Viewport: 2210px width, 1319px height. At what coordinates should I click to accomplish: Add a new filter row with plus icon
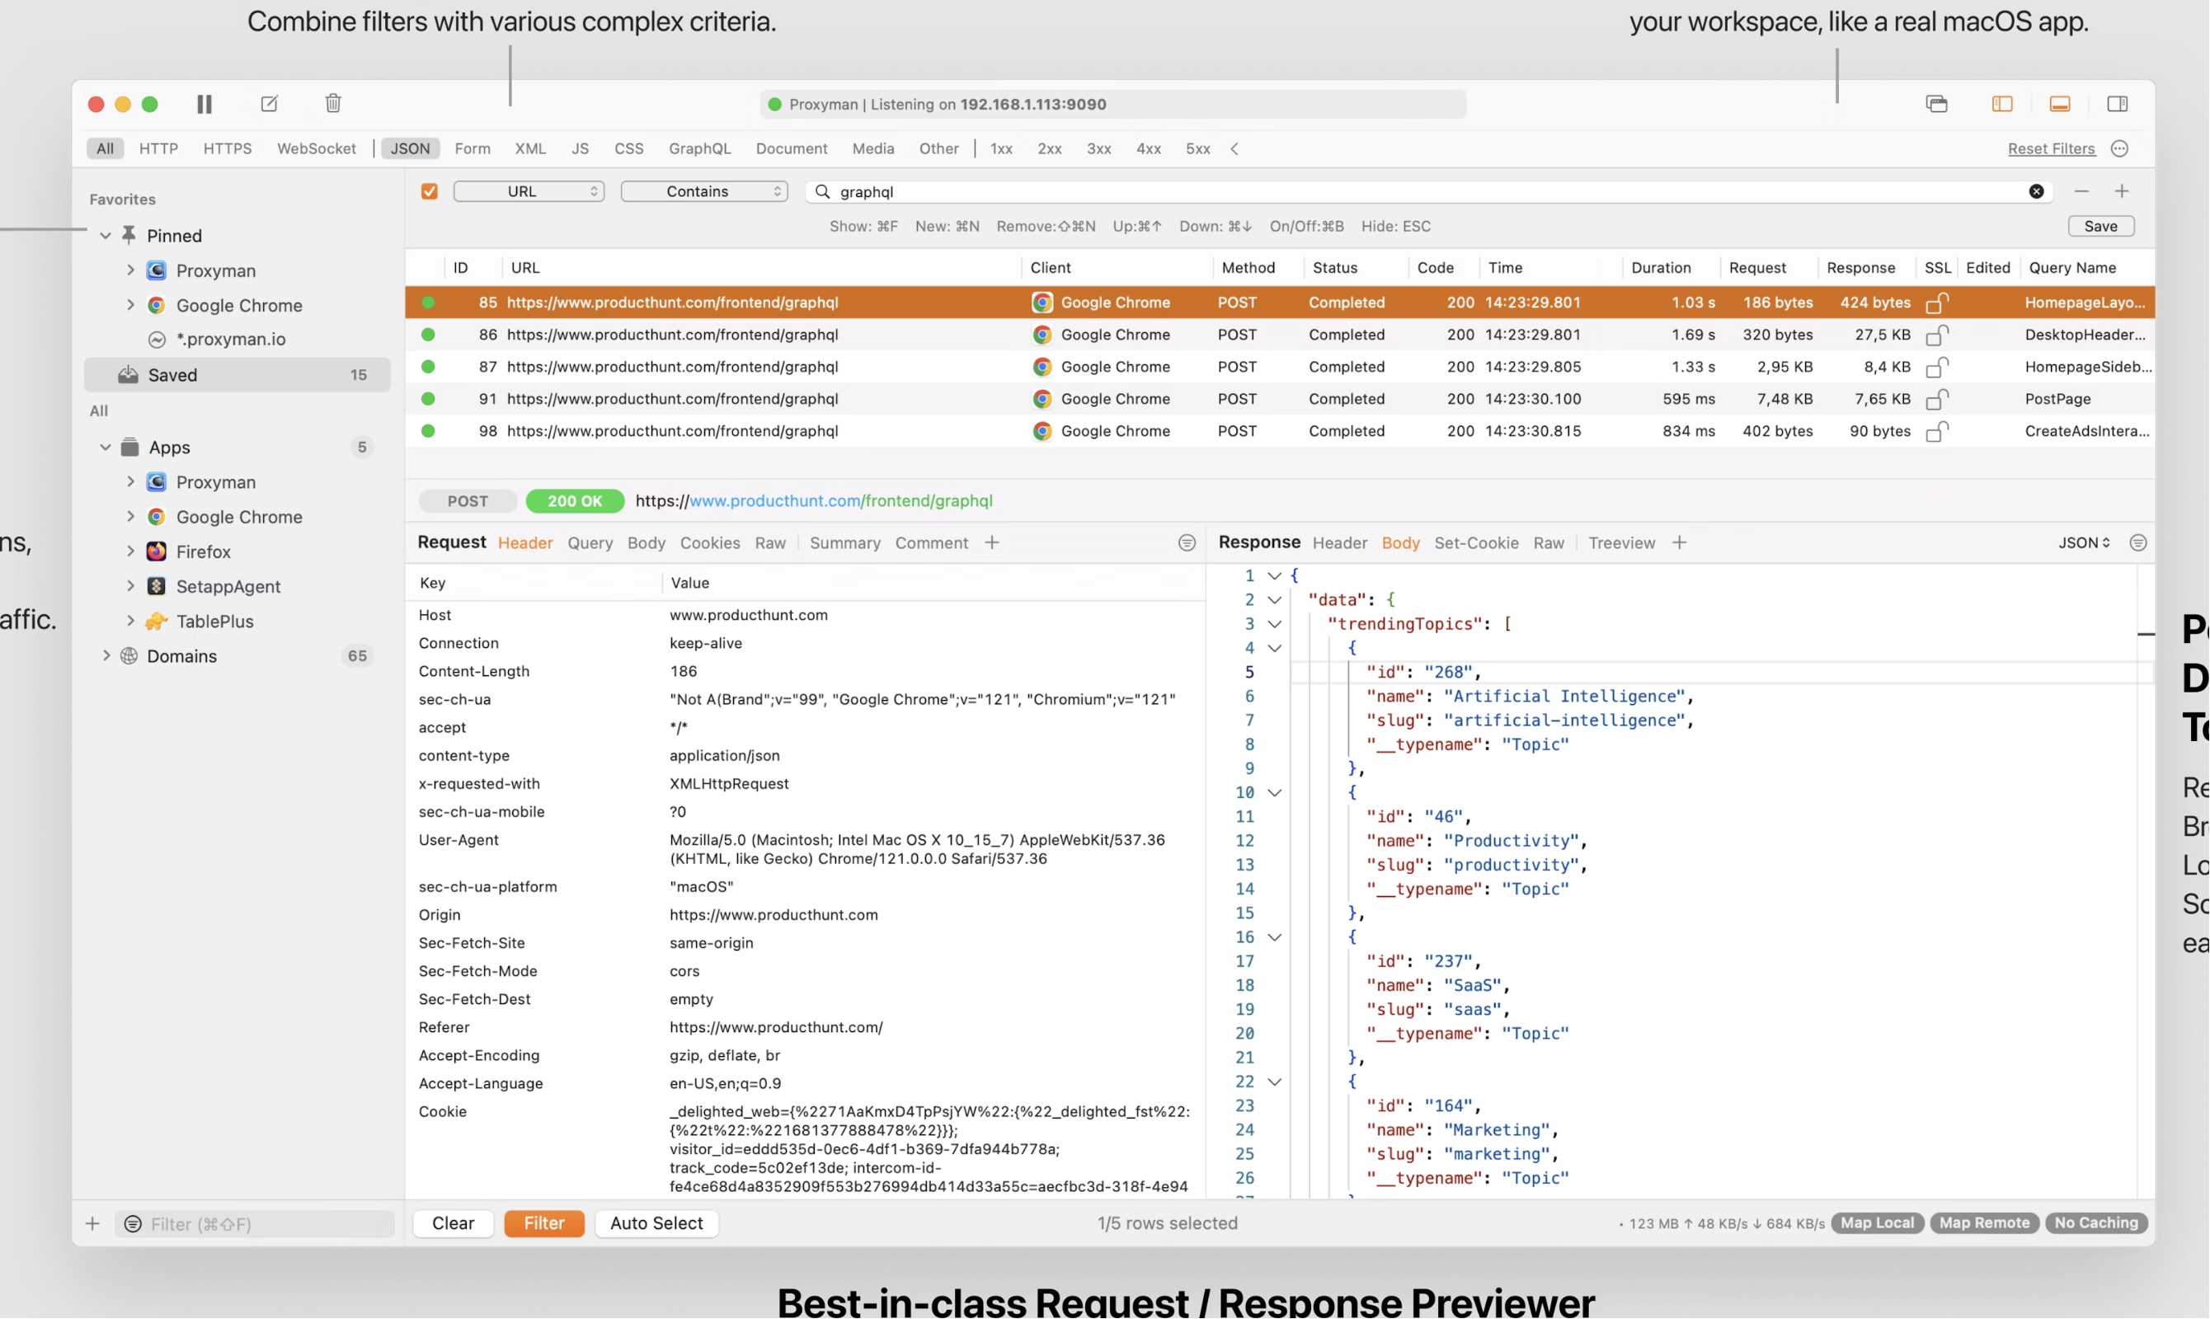point(2122,191)
